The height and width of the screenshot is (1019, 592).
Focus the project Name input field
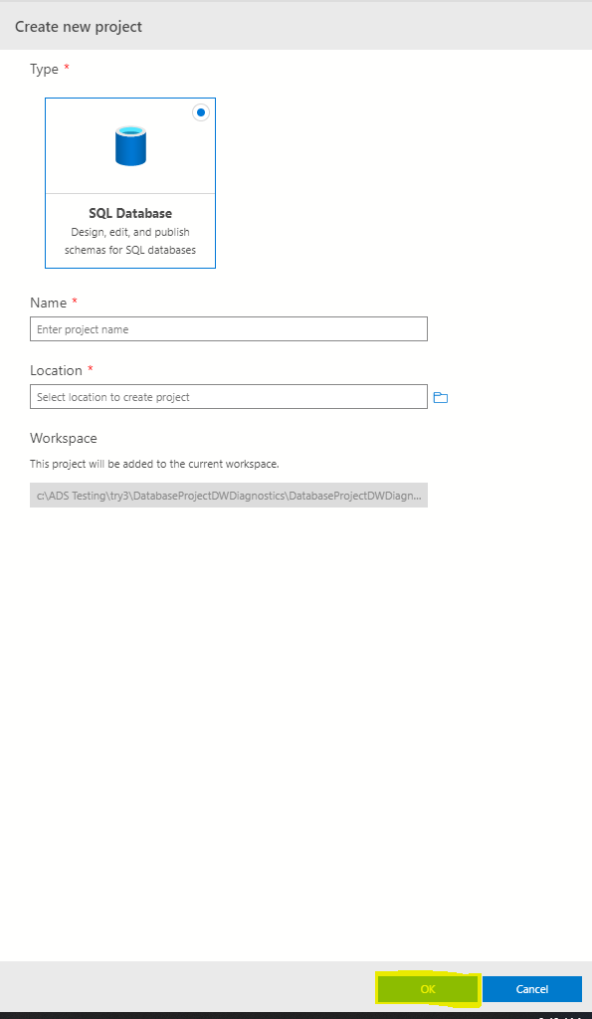click(229, 328)
